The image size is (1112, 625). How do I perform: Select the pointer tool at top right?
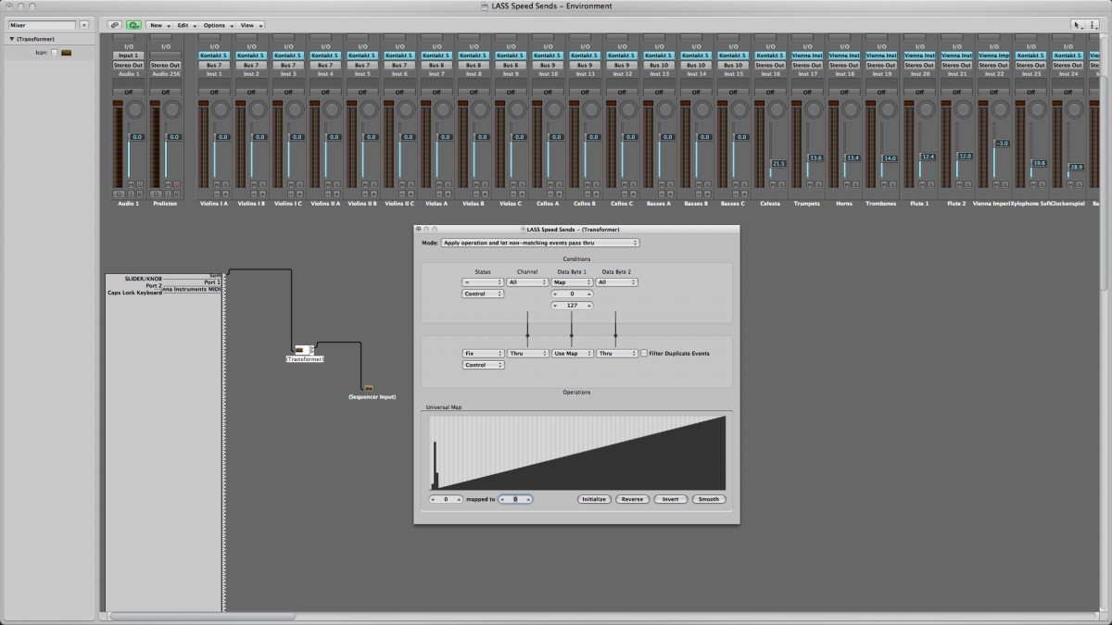coord(1079,25)
